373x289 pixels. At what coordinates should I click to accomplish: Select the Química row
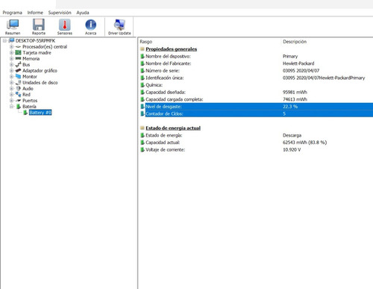(256, 85)
